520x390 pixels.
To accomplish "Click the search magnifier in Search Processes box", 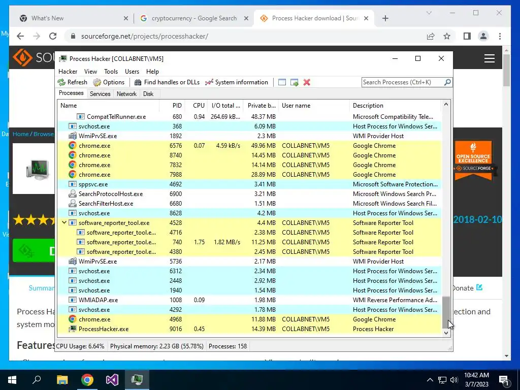I will coord(447,82).
